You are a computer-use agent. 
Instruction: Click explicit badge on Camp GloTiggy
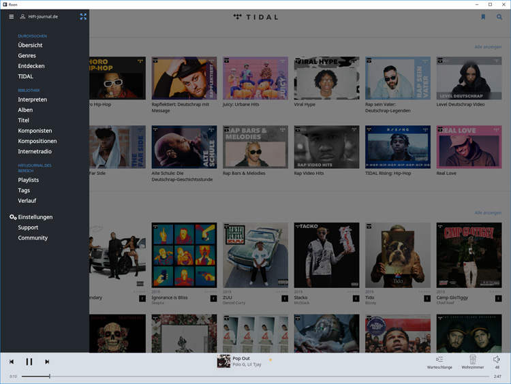coord(498,298)
